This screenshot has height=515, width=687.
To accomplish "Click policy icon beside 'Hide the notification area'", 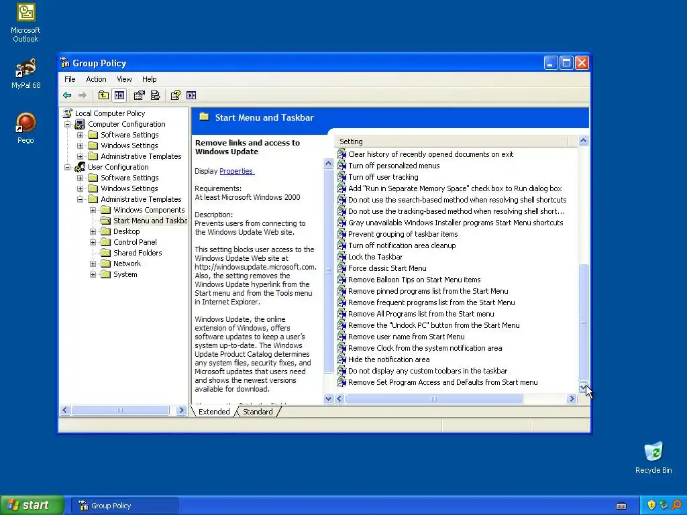I will tap(341, 359).
